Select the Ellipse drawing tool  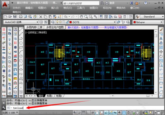[21, 69]
